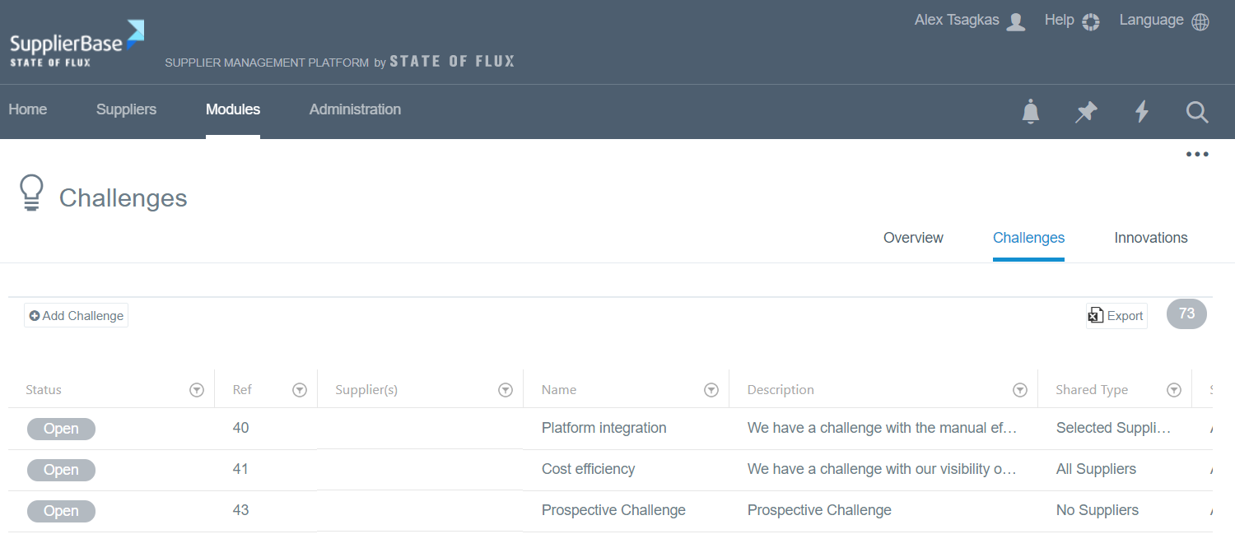Open the Platform integration challenge row
This screenshot has height=534, width=1235.
604,428
